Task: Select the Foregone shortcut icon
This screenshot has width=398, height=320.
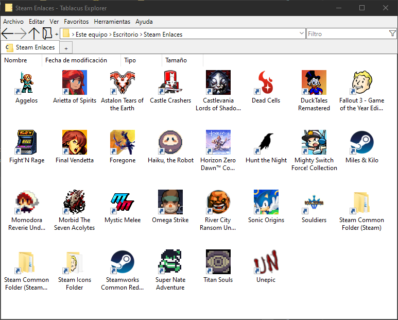Action: [123, 142]
